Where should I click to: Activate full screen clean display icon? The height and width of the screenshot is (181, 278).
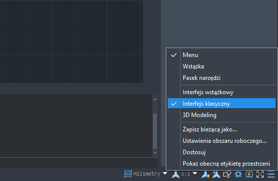[x=260, y=175]
